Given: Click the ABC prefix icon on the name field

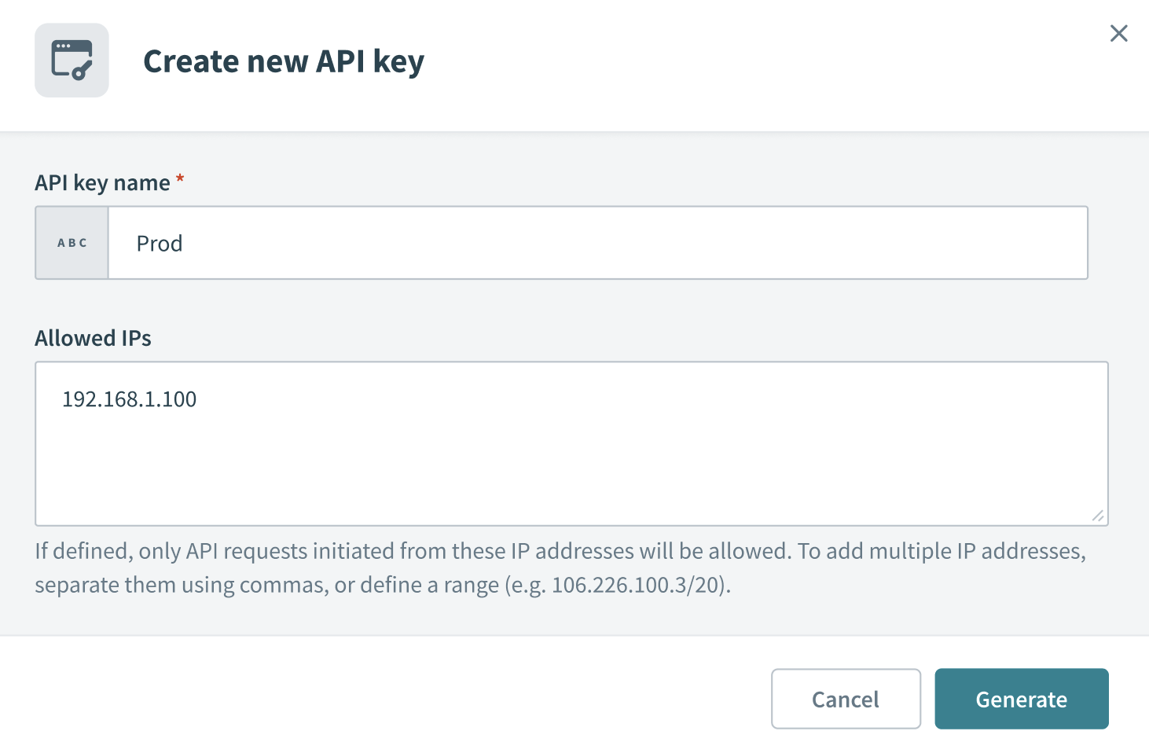Looking at the screenshot, I should (x=72, y=243).
